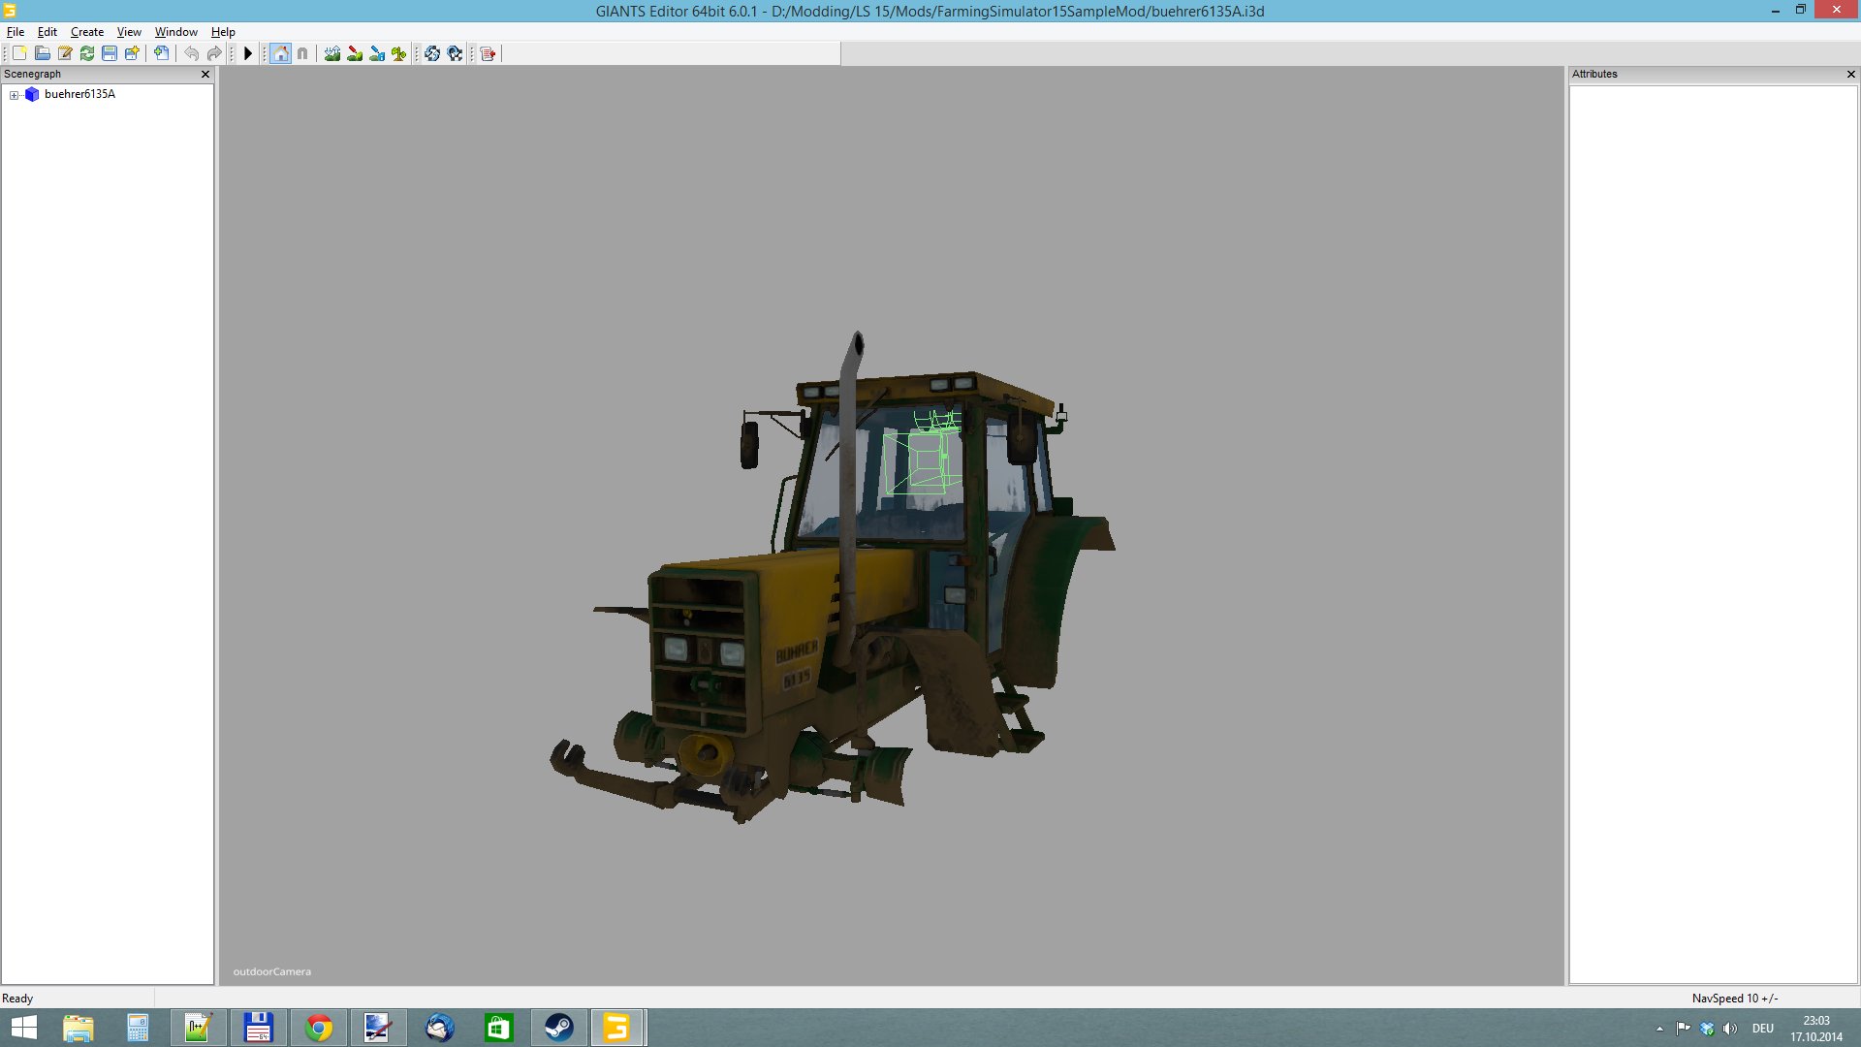
Task: Click the blue cube icon beside buehrer6135A
Action: point(32,94)
